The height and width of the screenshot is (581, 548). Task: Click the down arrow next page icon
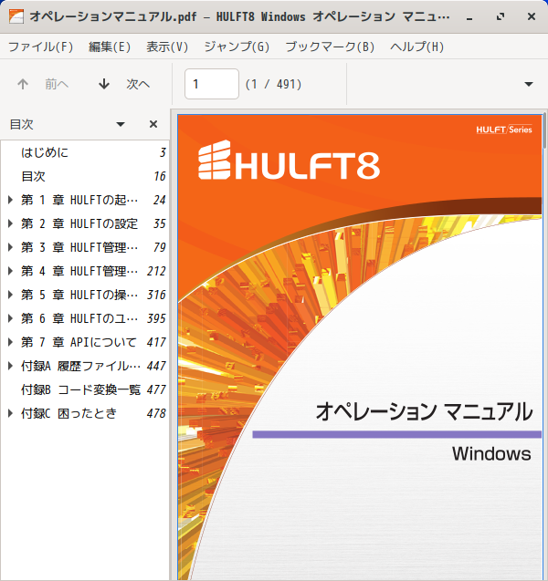104,84
